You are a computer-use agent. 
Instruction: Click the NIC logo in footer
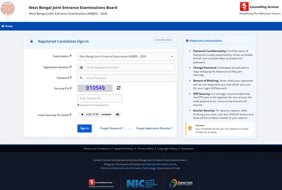click(142, 184)
